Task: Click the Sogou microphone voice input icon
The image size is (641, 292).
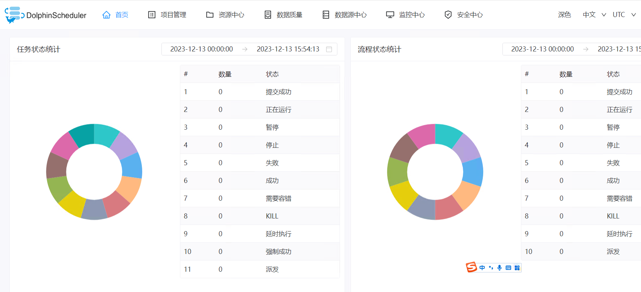Action: tap(500, 268)
